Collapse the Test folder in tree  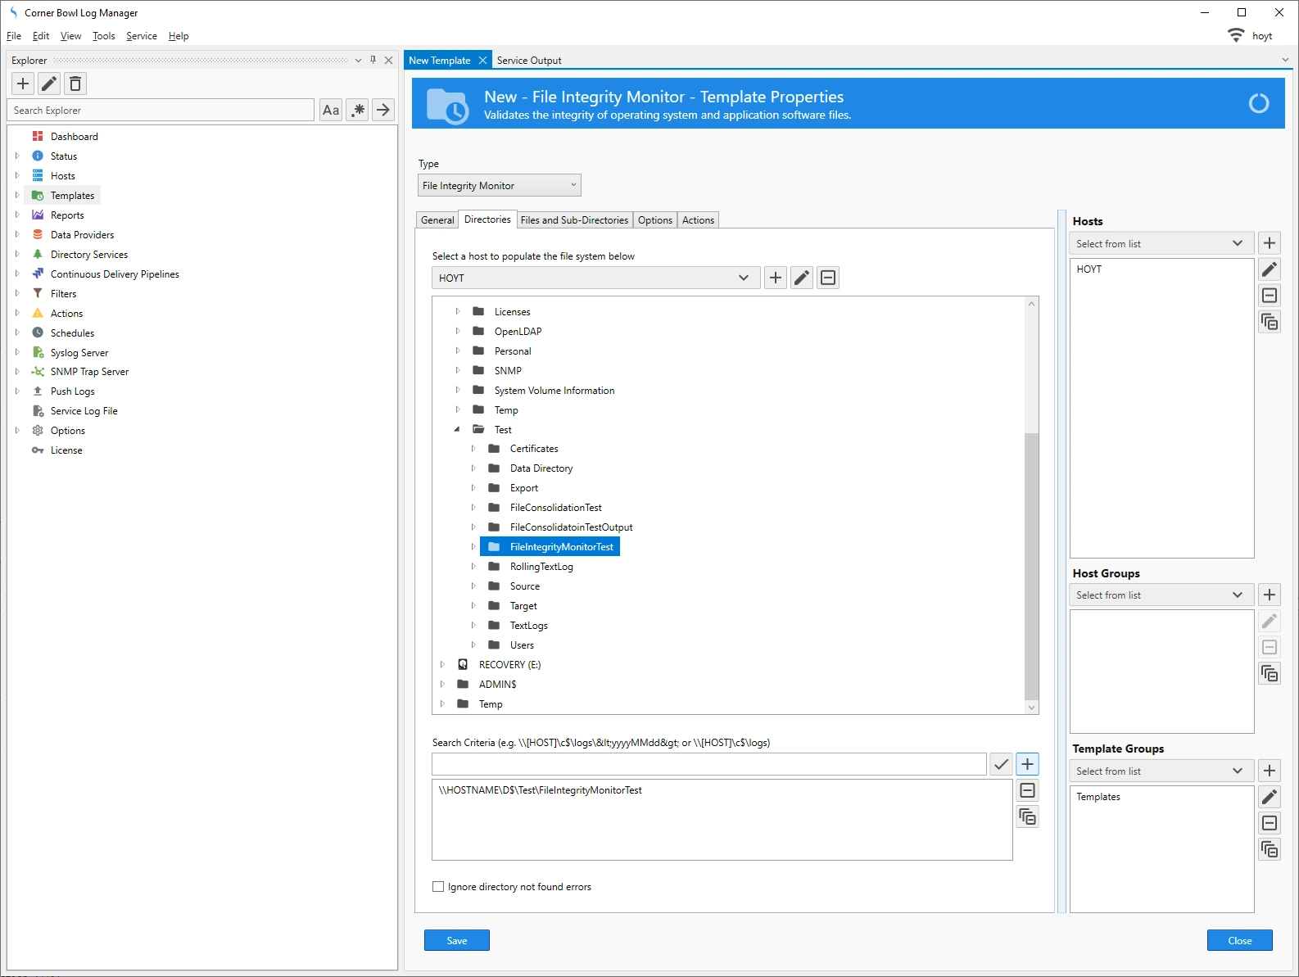457,430
